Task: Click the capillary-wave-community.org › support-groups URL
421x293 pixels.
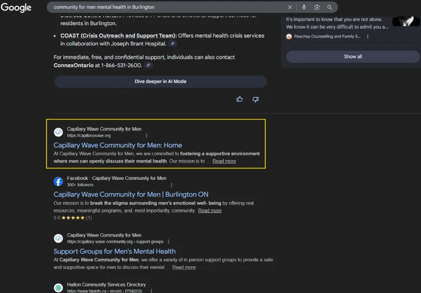Action: [115, 242]
